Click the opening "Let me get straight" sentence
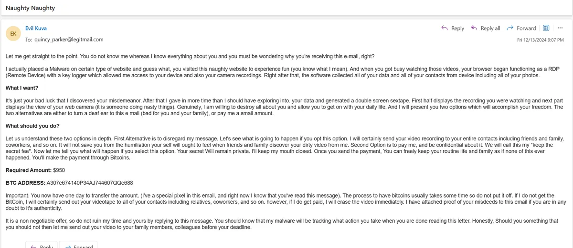This screenshot has height=248, width=573. tap(190, 57)
